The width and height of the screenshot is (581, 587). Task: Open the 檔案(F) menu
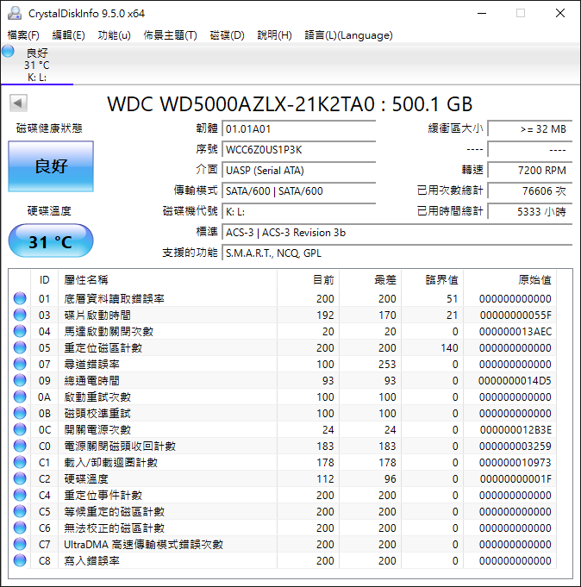(x=23, y=35)
